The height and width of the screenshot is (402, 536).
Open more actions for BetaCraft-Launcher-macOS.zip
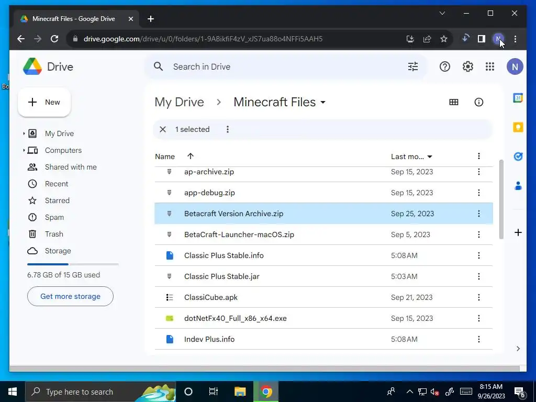[478, 234]
